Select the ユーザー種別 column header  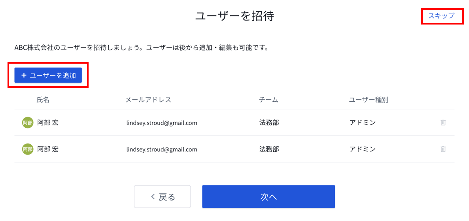pos(369,100)
